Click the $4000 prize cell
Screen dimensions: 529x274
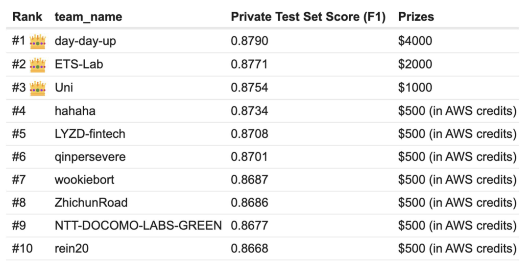coord(415,41)
